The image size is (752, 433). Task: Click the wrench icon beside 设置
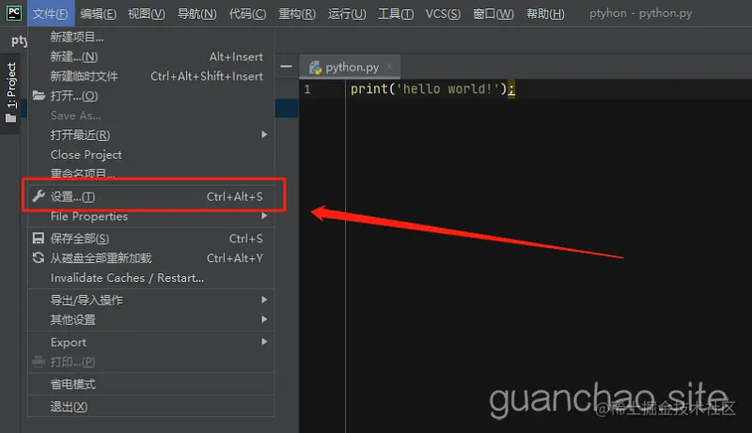(39, 196)
